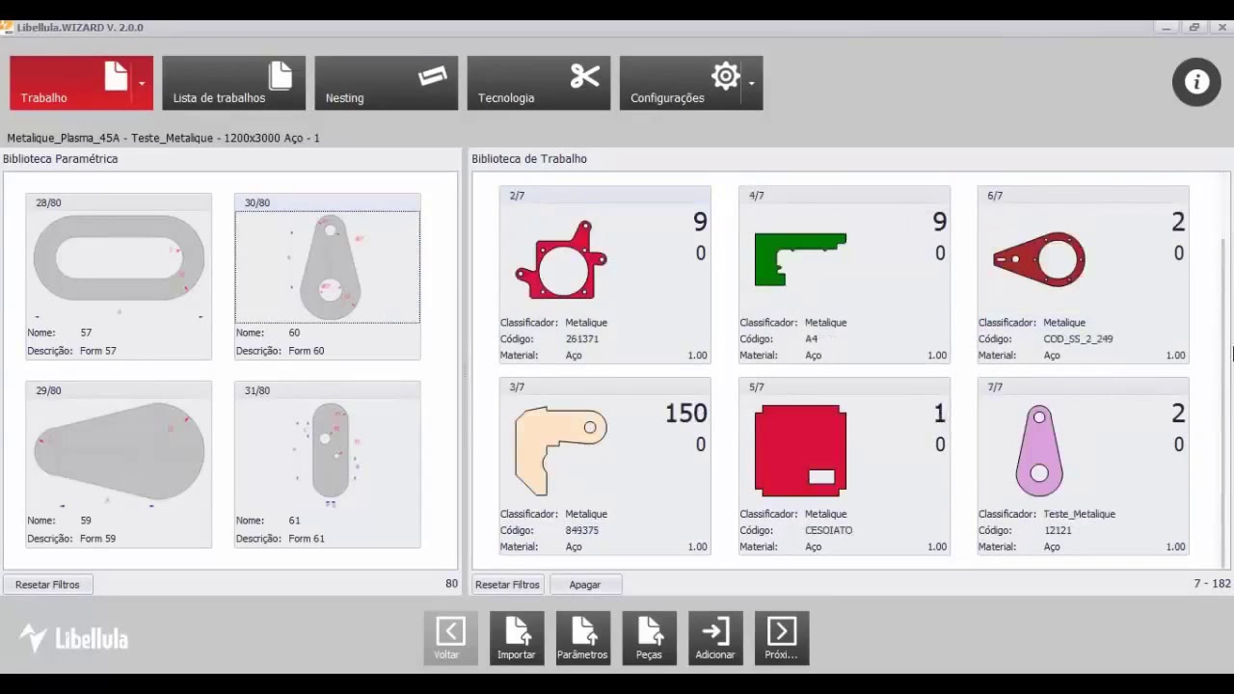The width and height of the screenshot is (1234, 694).
Task: Click quantity 9 on part 261371
Action: (700, 222)
